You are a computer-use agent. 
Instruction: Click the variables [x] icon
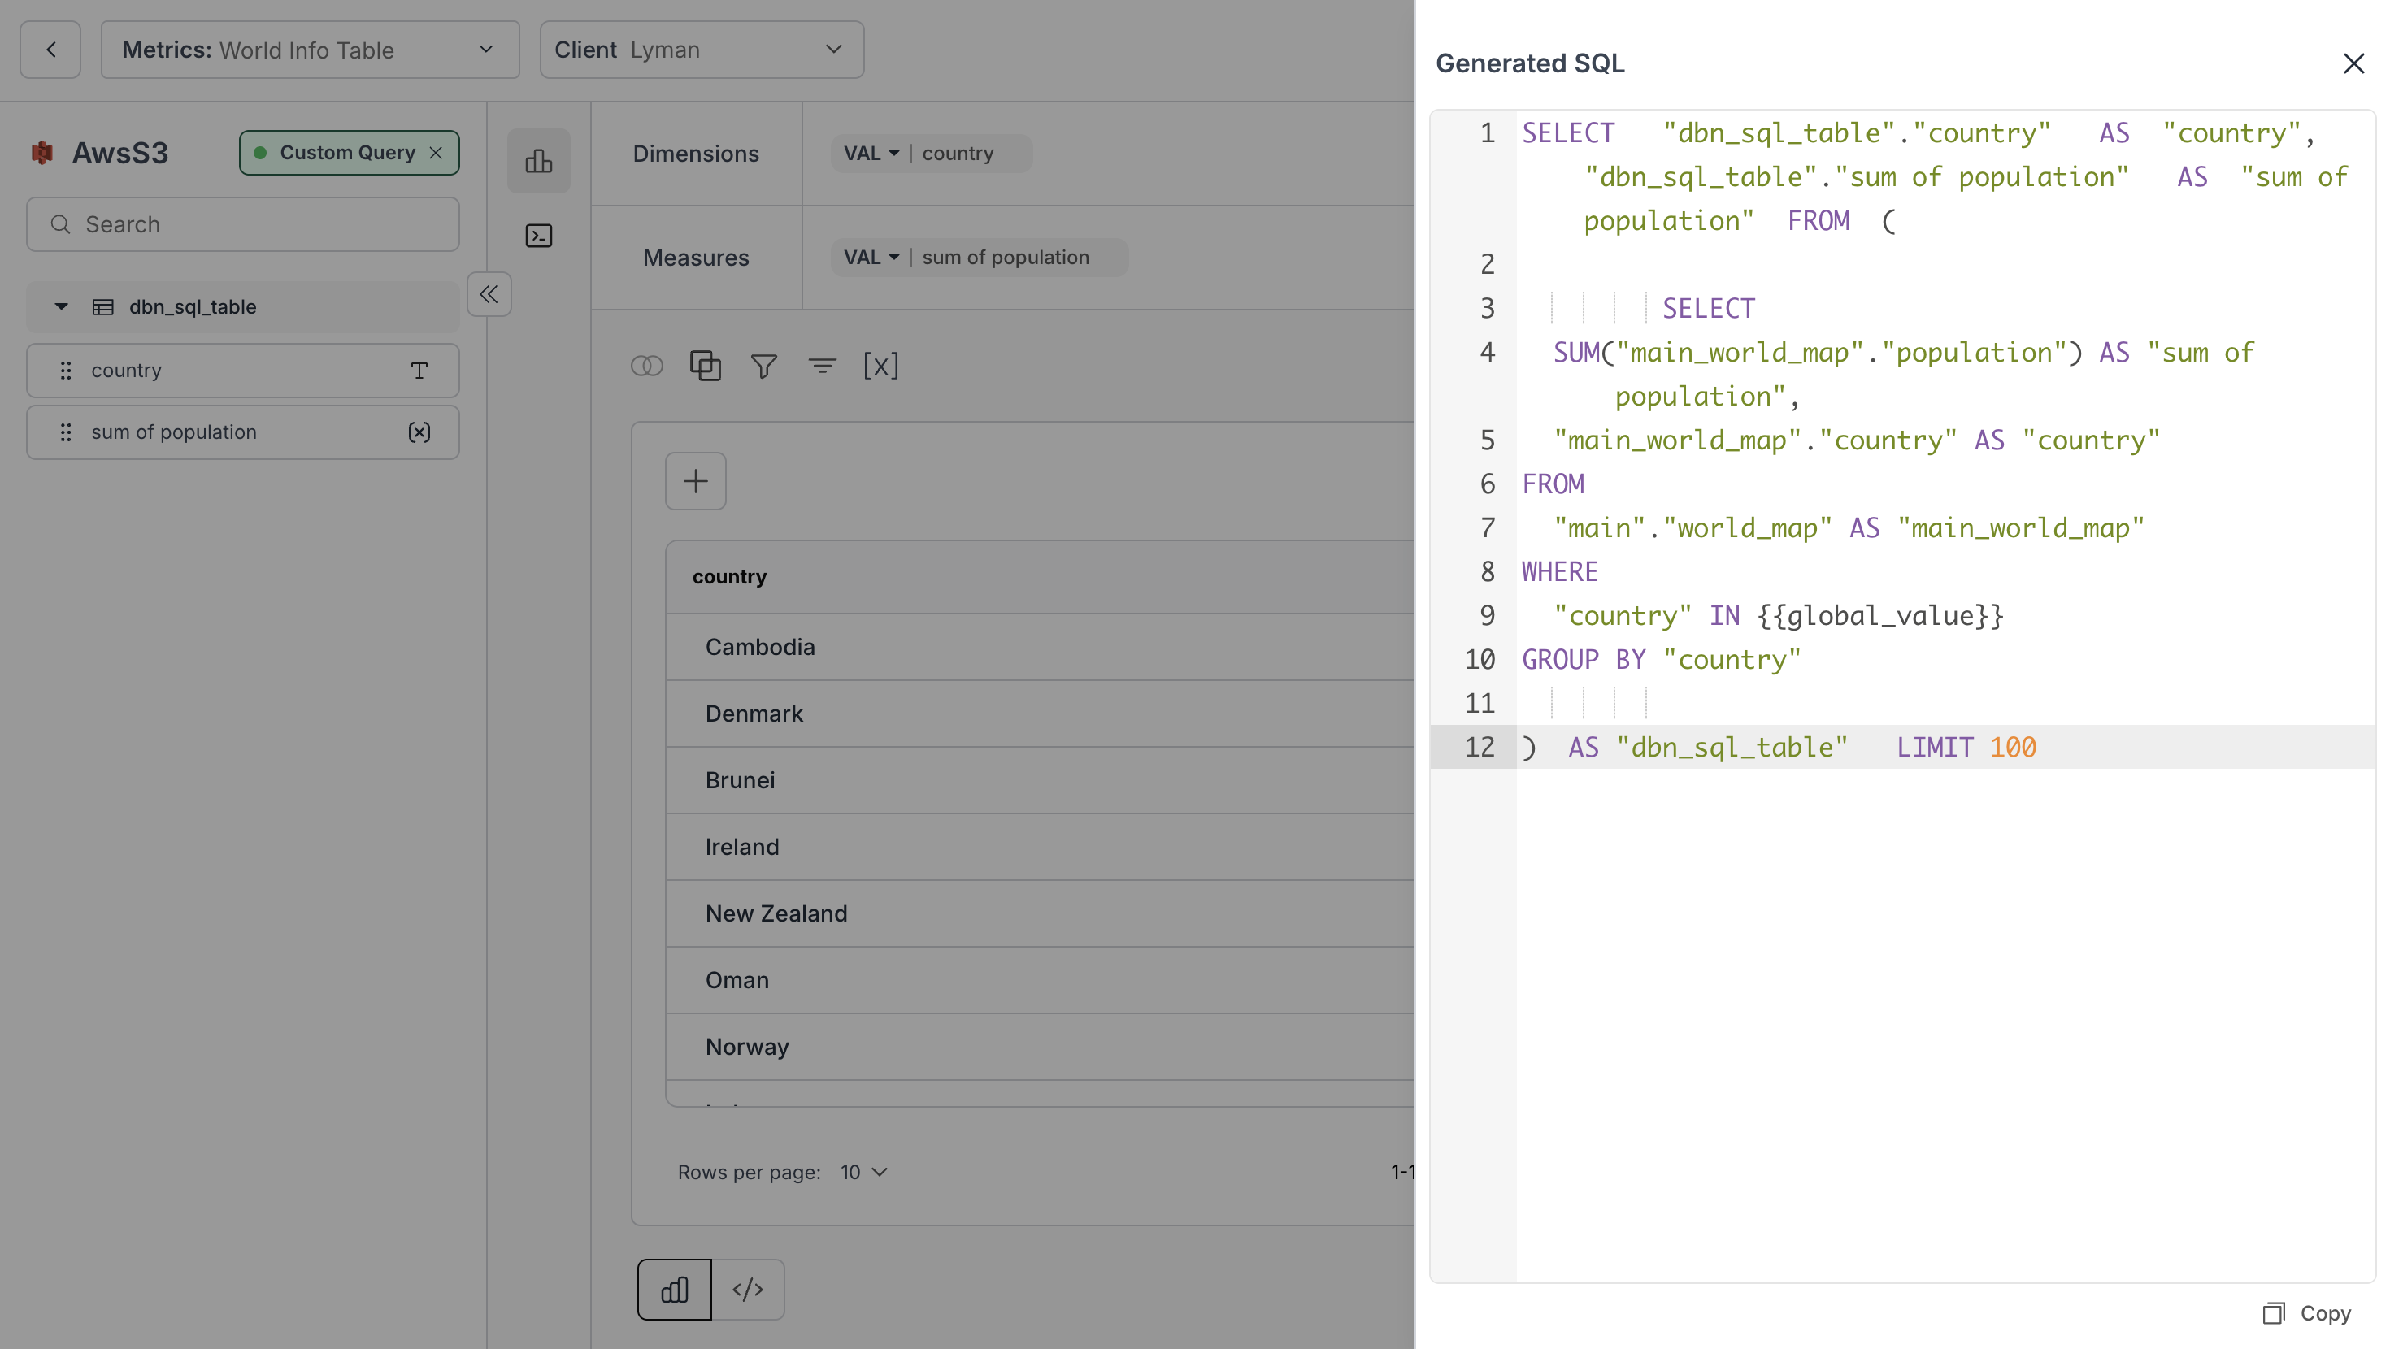[880, 367]
